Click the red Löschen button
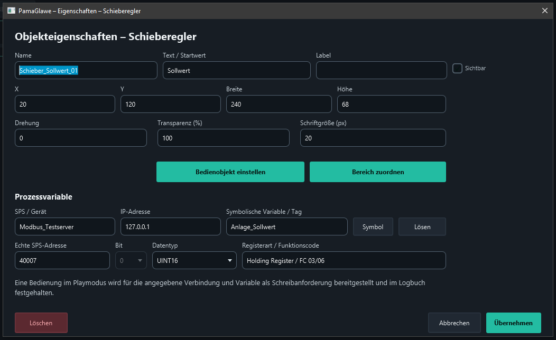 [41, 323]
